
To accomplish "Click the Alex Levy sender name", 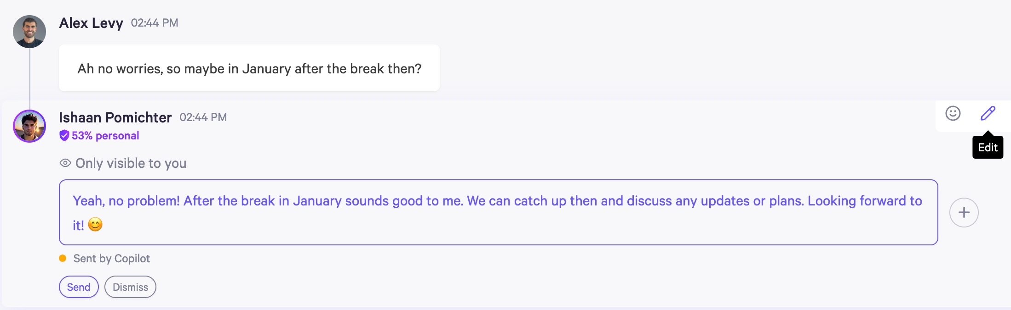I will (91, 23).
